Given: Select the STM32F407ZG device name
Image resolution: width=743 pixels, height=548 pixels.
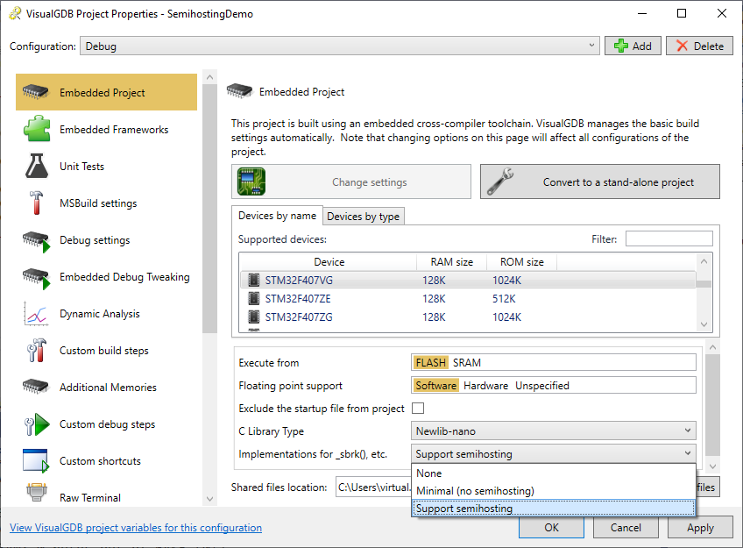Looking at the screenshot, I should point(299,317).
